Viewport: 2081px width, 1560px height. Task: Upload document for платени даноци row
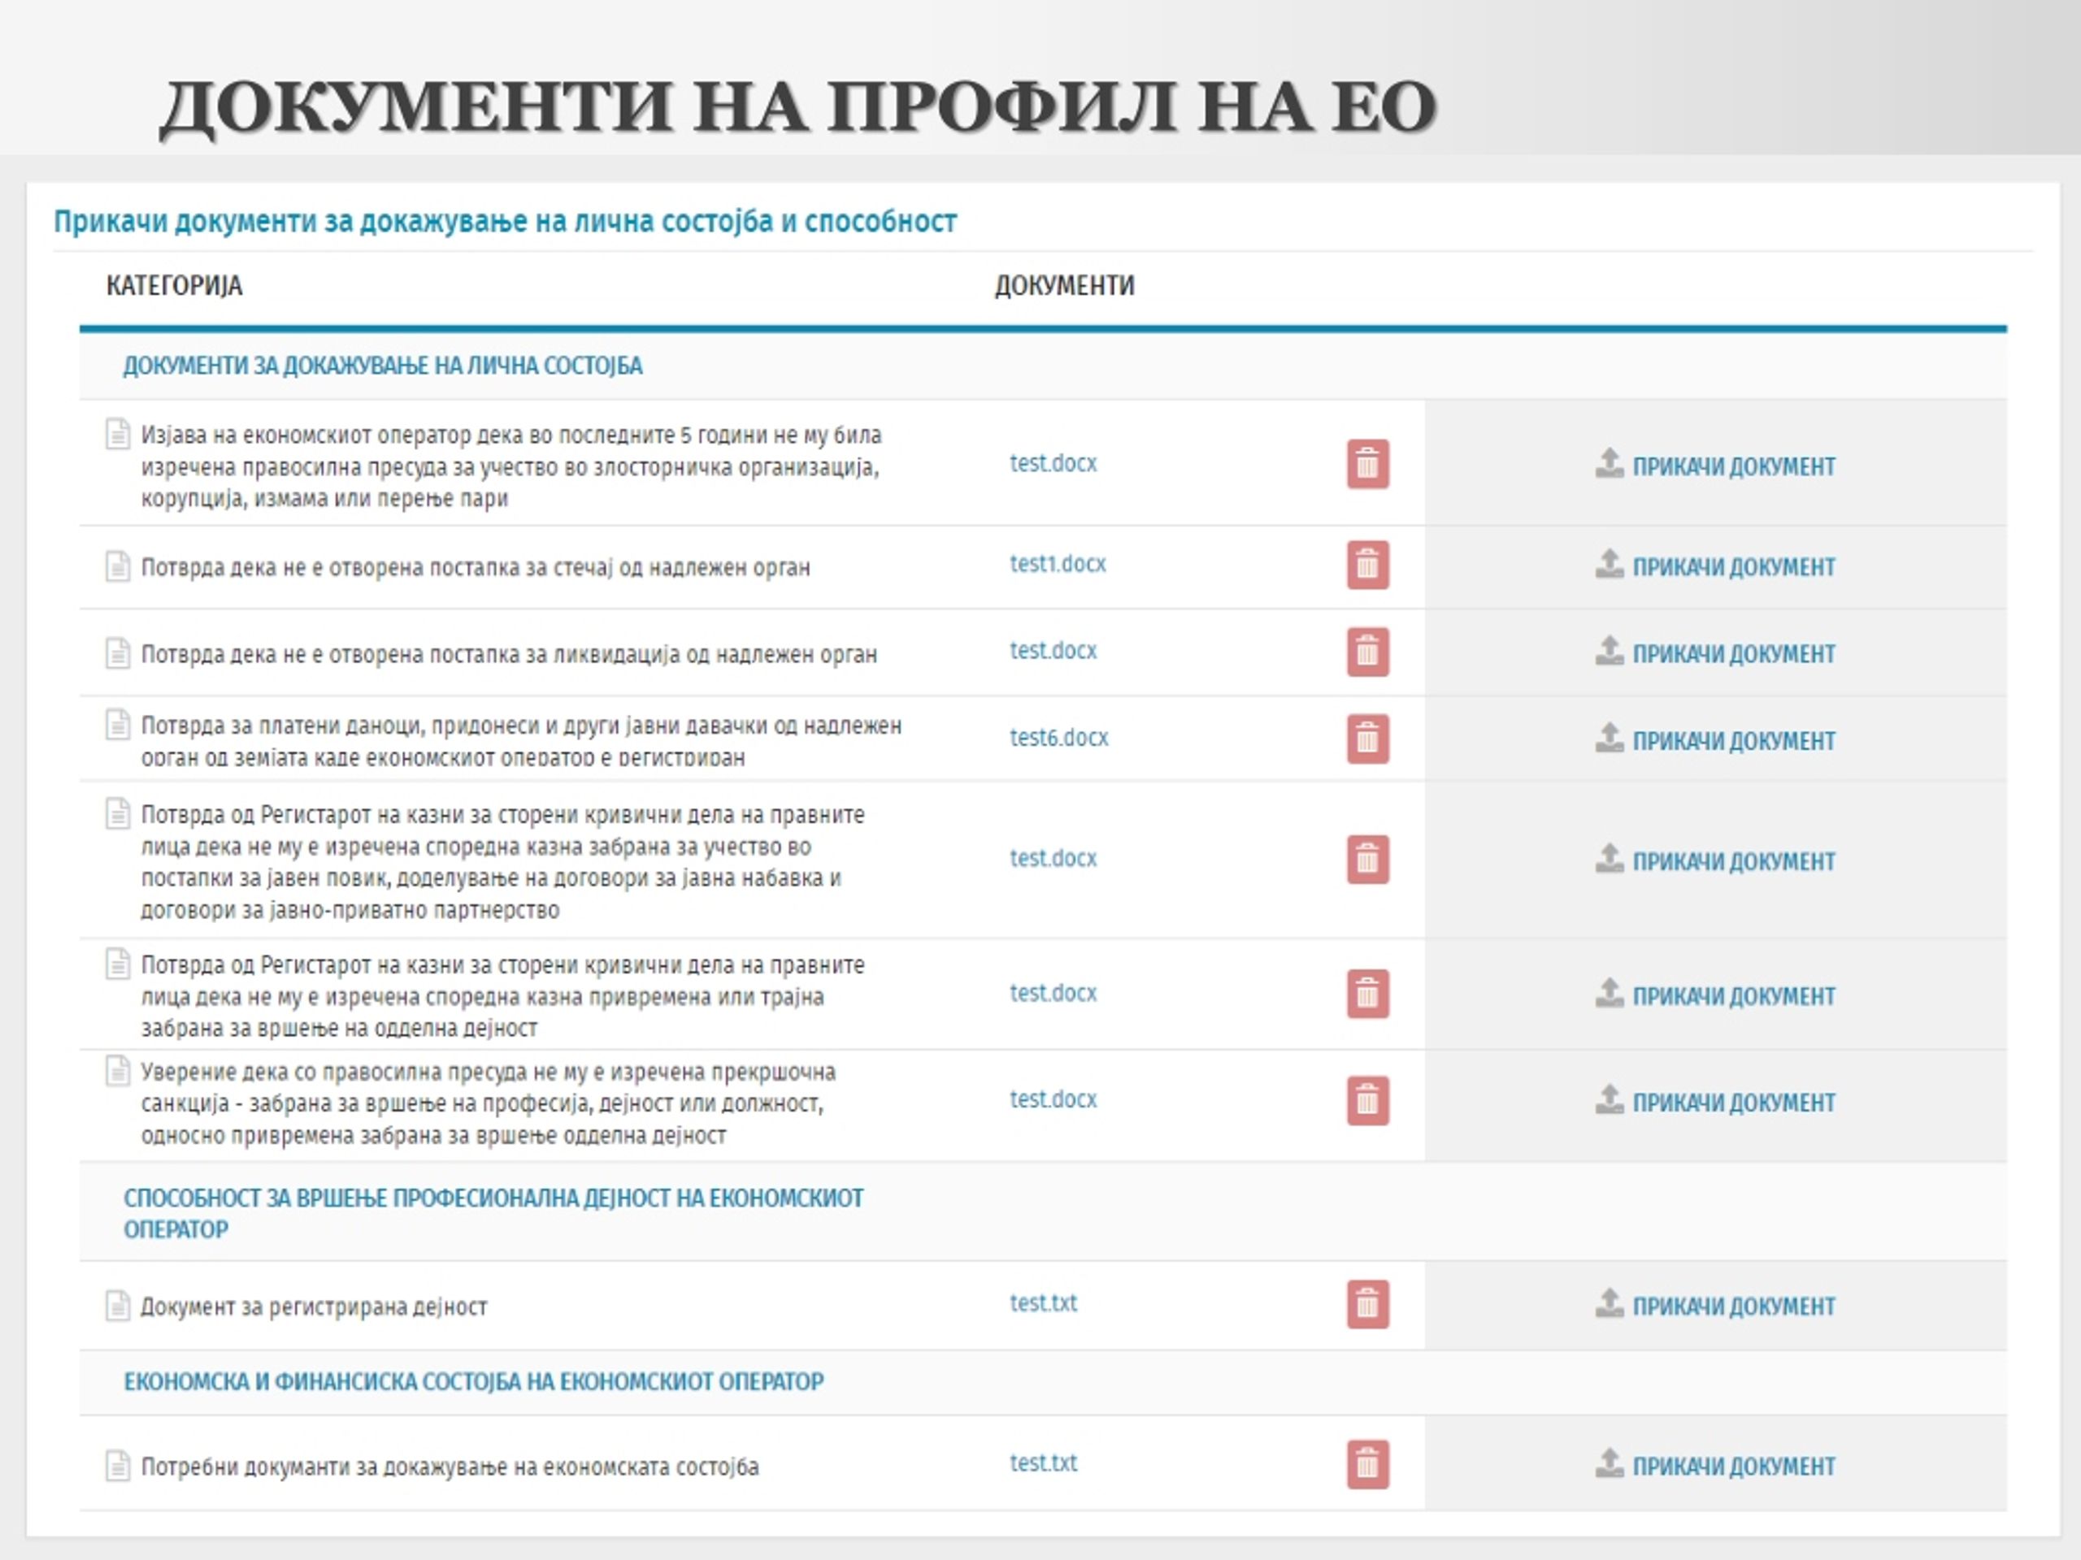1715,739
